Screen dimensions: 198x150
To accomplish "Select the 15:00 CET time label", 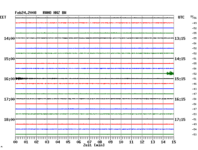I will (x=9, y=59).
